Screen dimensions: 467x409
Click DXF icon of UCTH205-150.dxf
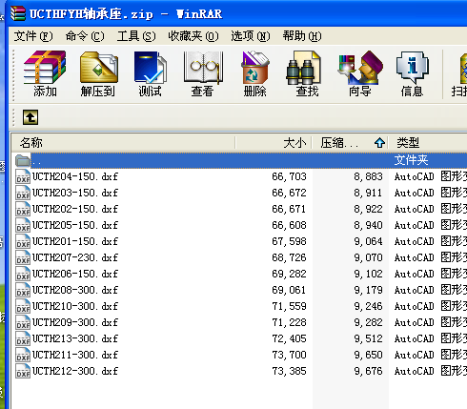[23, 225]
